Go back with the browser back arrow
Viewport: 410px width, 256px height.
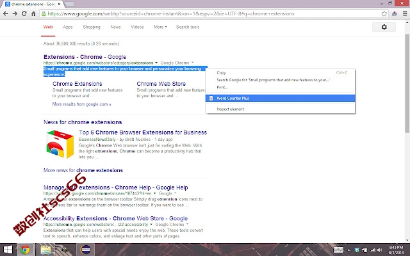6,13
